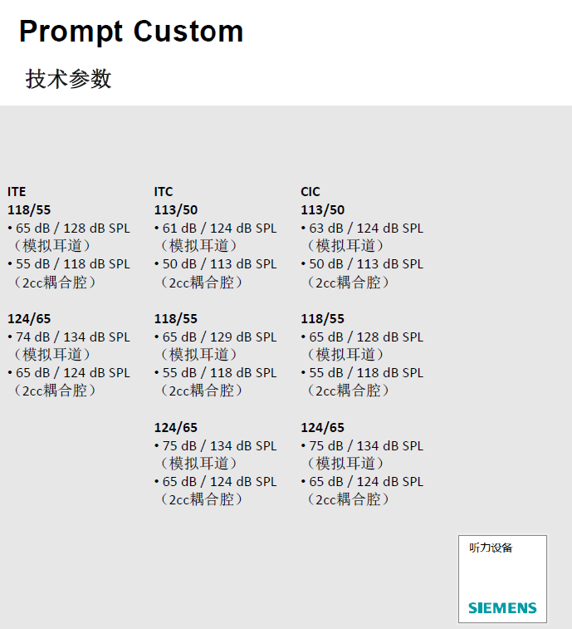Click 113/50 heading in ITC column

pos(176,210)
